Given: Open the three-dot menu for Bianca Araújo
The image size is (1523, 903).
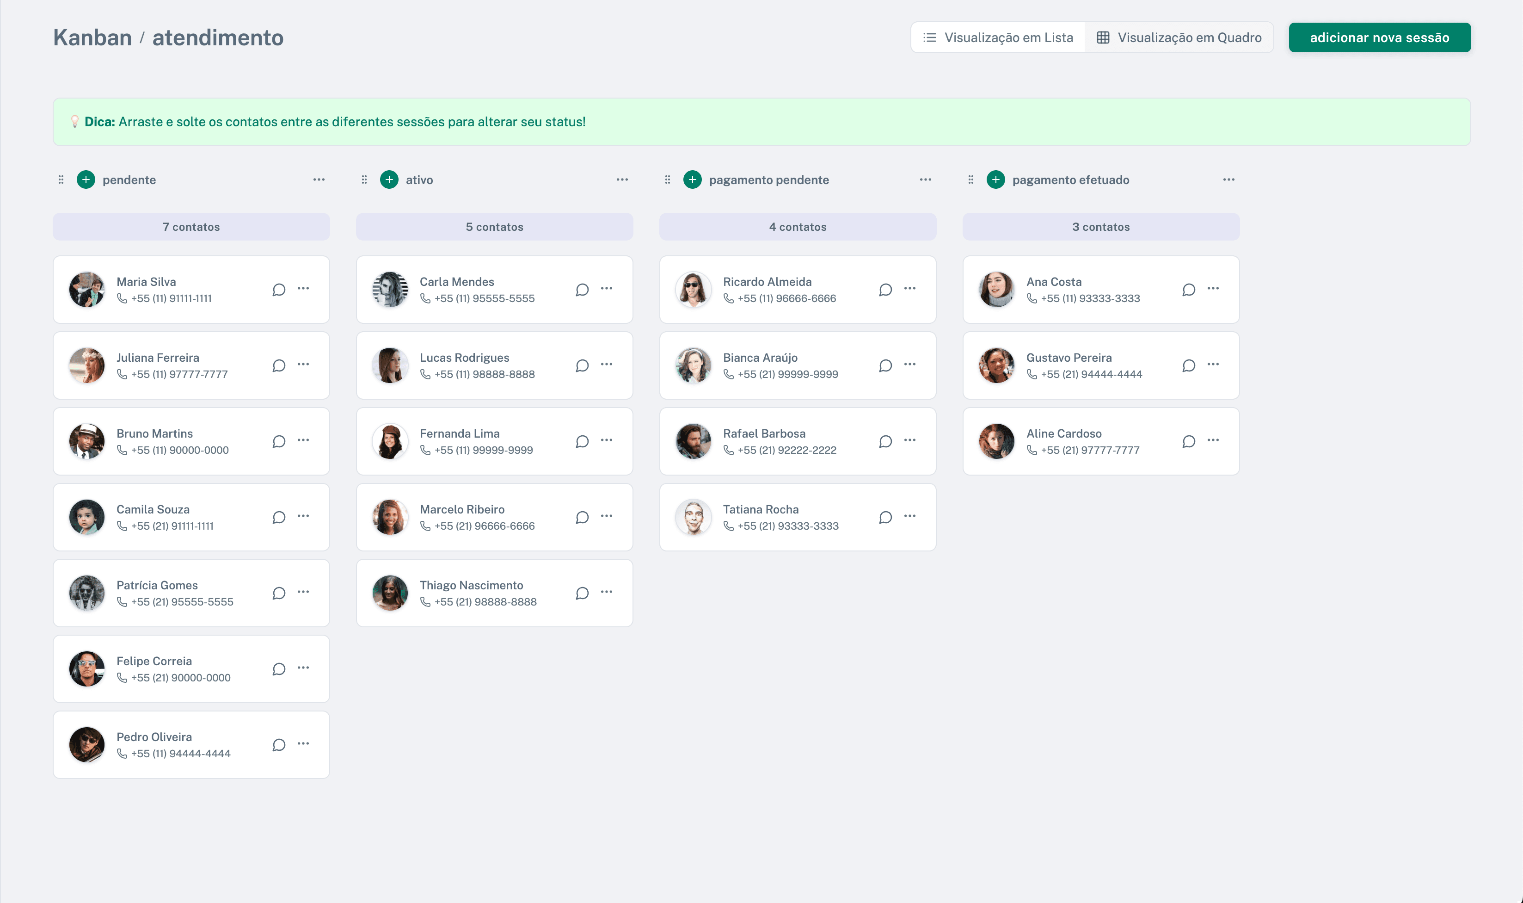Looking at the screenshot, I should [909, 365].
